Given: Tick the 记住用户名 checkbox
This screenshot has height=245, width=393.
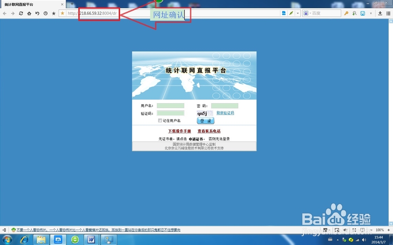Looking at the screenshot, I should tap(160, 120).
